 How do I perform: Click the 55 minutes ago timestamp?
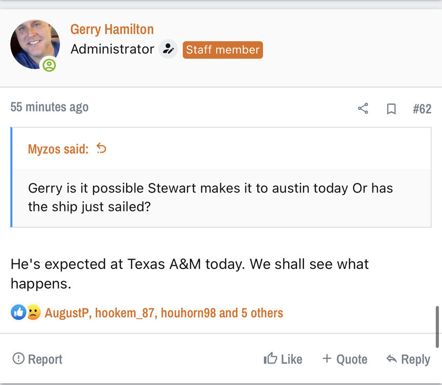[x=49, y=107]
